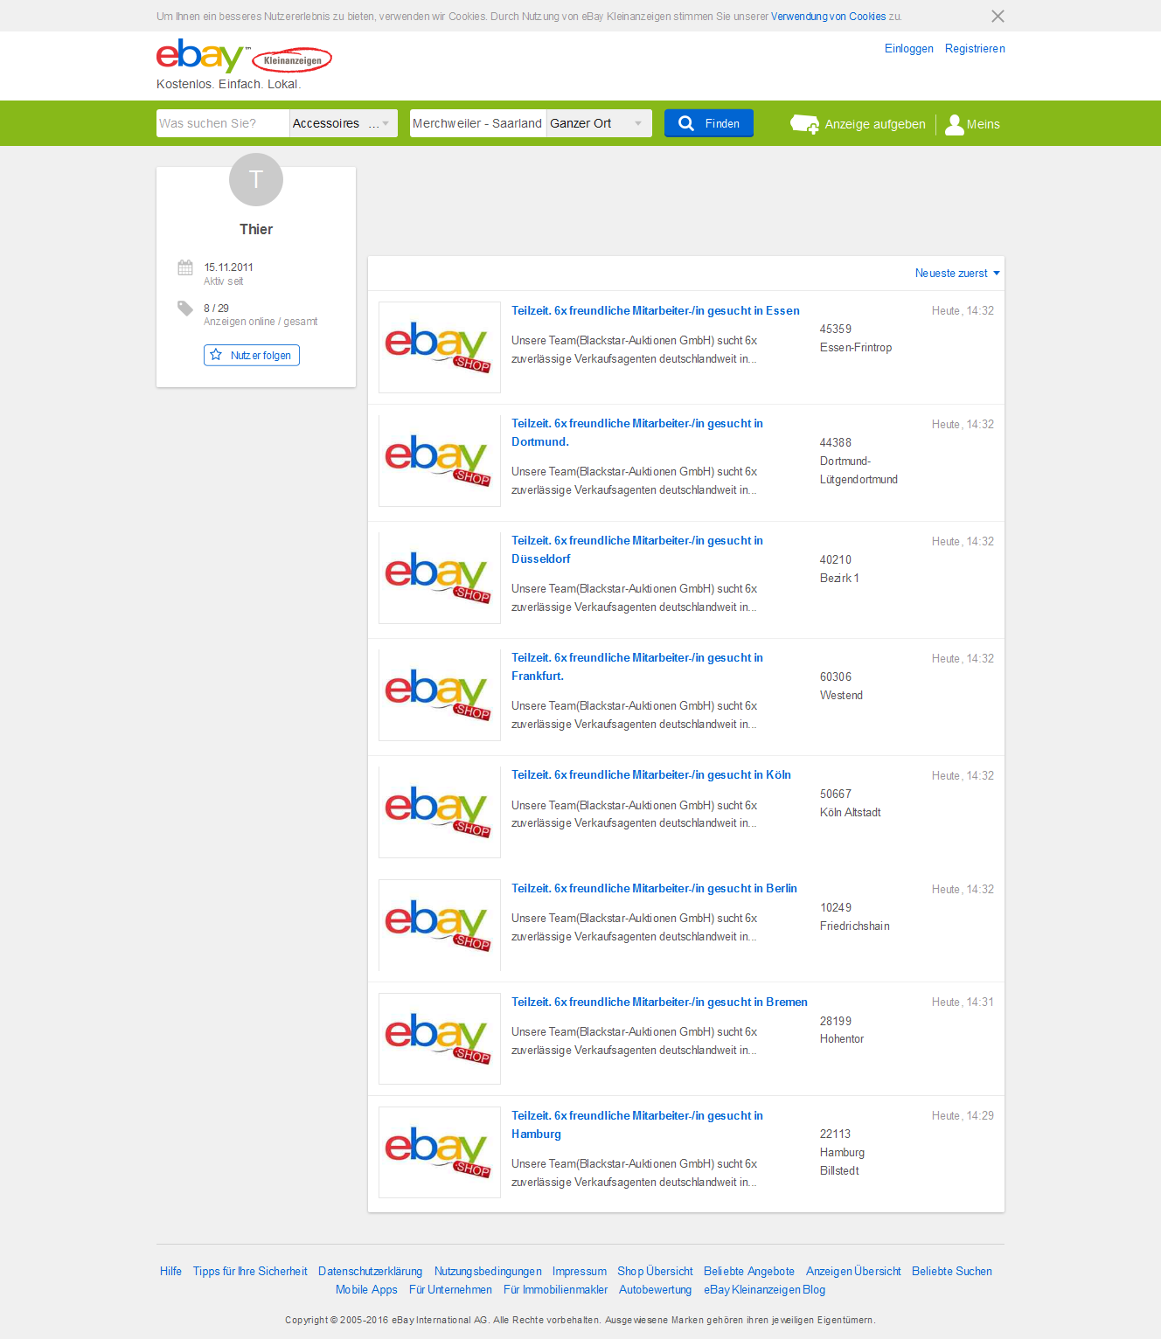Open the Berlin job listing title

coord(654,888)
